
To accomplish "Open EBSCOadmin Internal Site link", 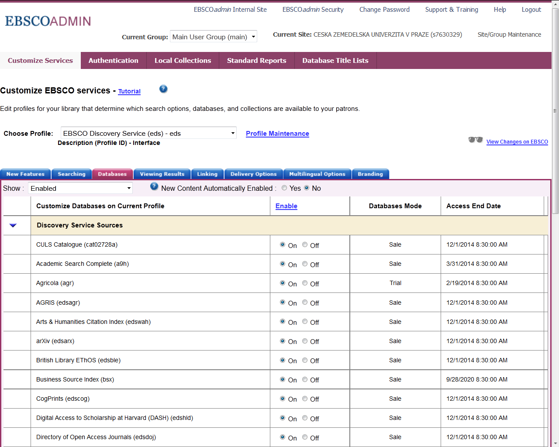I will point(230,10).
